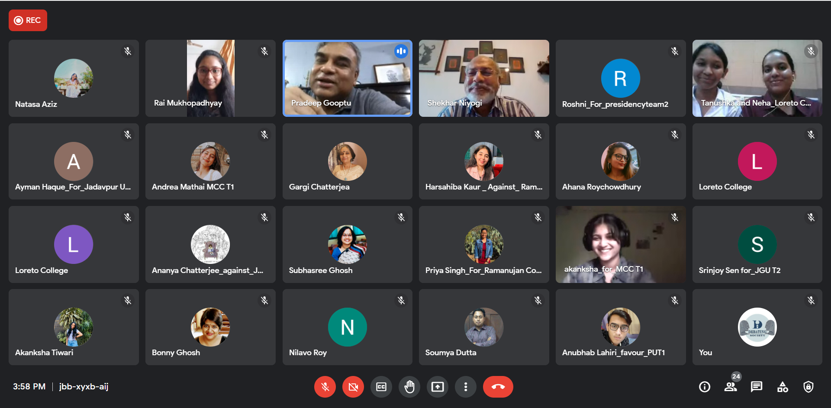Toggle the microphone mute button
The height and width of the screenshot is (408, 831).
tap(325, 387)
